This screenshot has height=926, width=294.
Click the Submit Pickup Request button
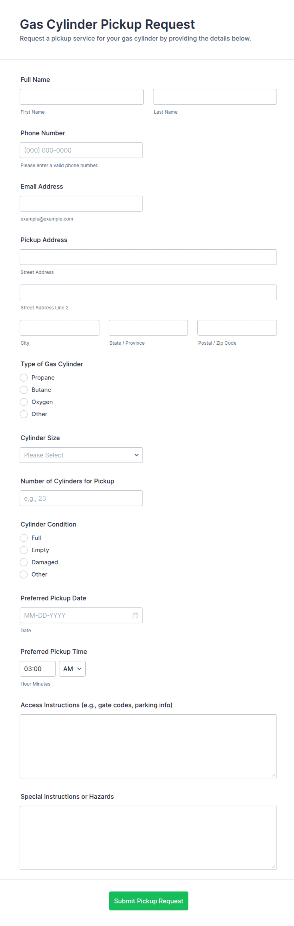[149, 901]
